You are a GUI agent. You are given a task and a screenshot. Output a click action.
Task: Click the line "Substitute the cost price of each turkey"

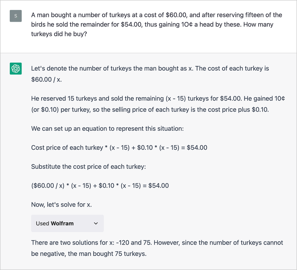(88, 167)
